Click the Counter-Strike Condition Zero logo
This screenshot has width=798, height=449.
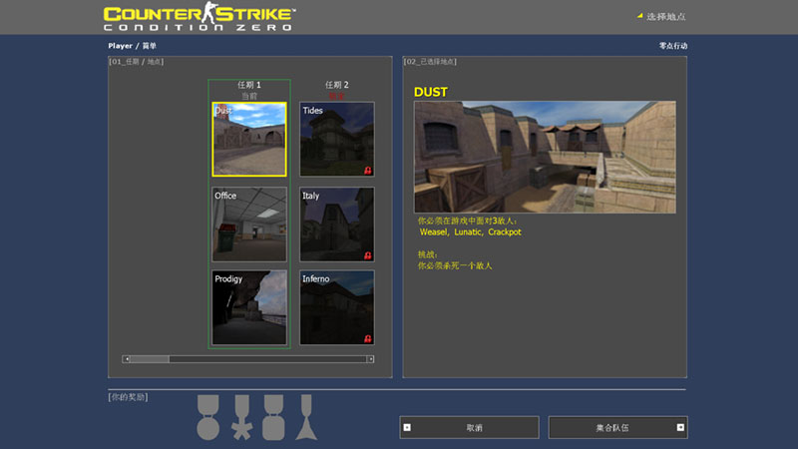(x=199, y=17)
